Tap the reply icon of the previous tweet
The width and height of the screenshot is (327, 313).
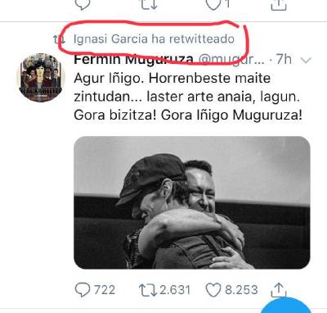click(x=83, y=5)
